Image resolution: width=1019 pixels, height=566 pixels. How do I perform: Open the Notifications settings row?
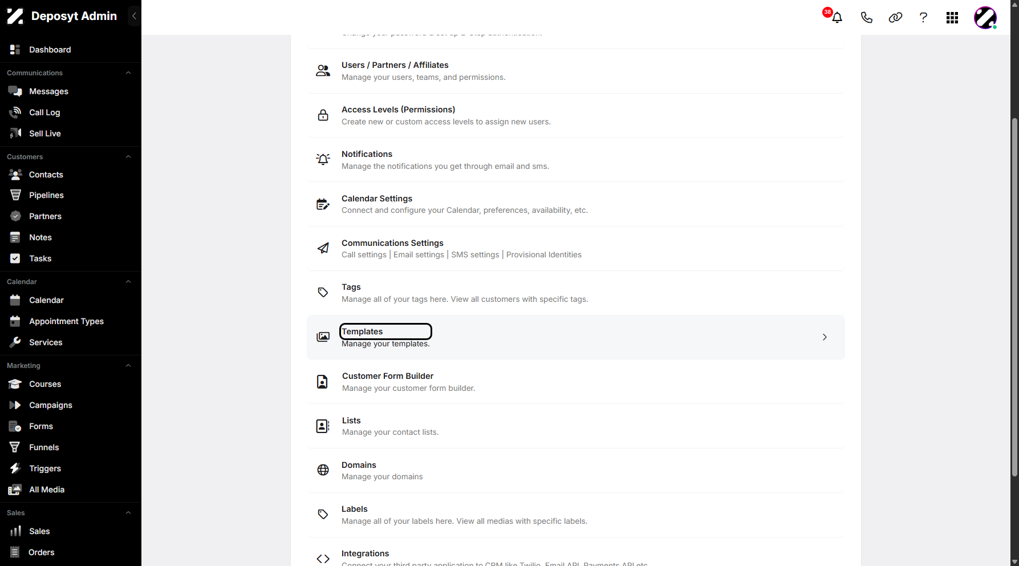click(576, 160)
